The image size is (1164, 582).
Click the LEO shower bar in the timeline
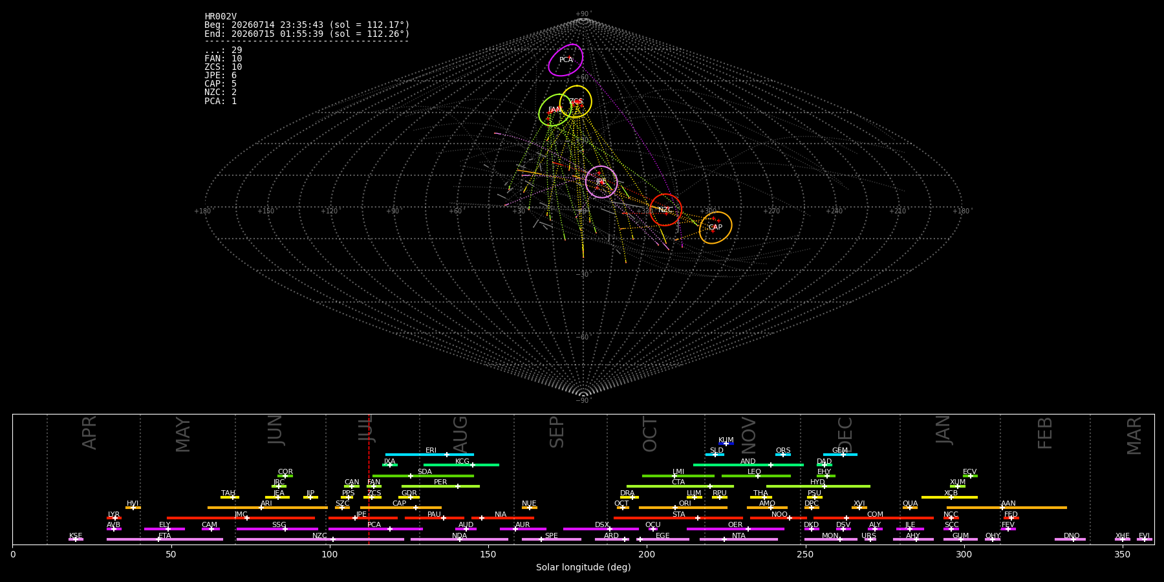(756, 476)
